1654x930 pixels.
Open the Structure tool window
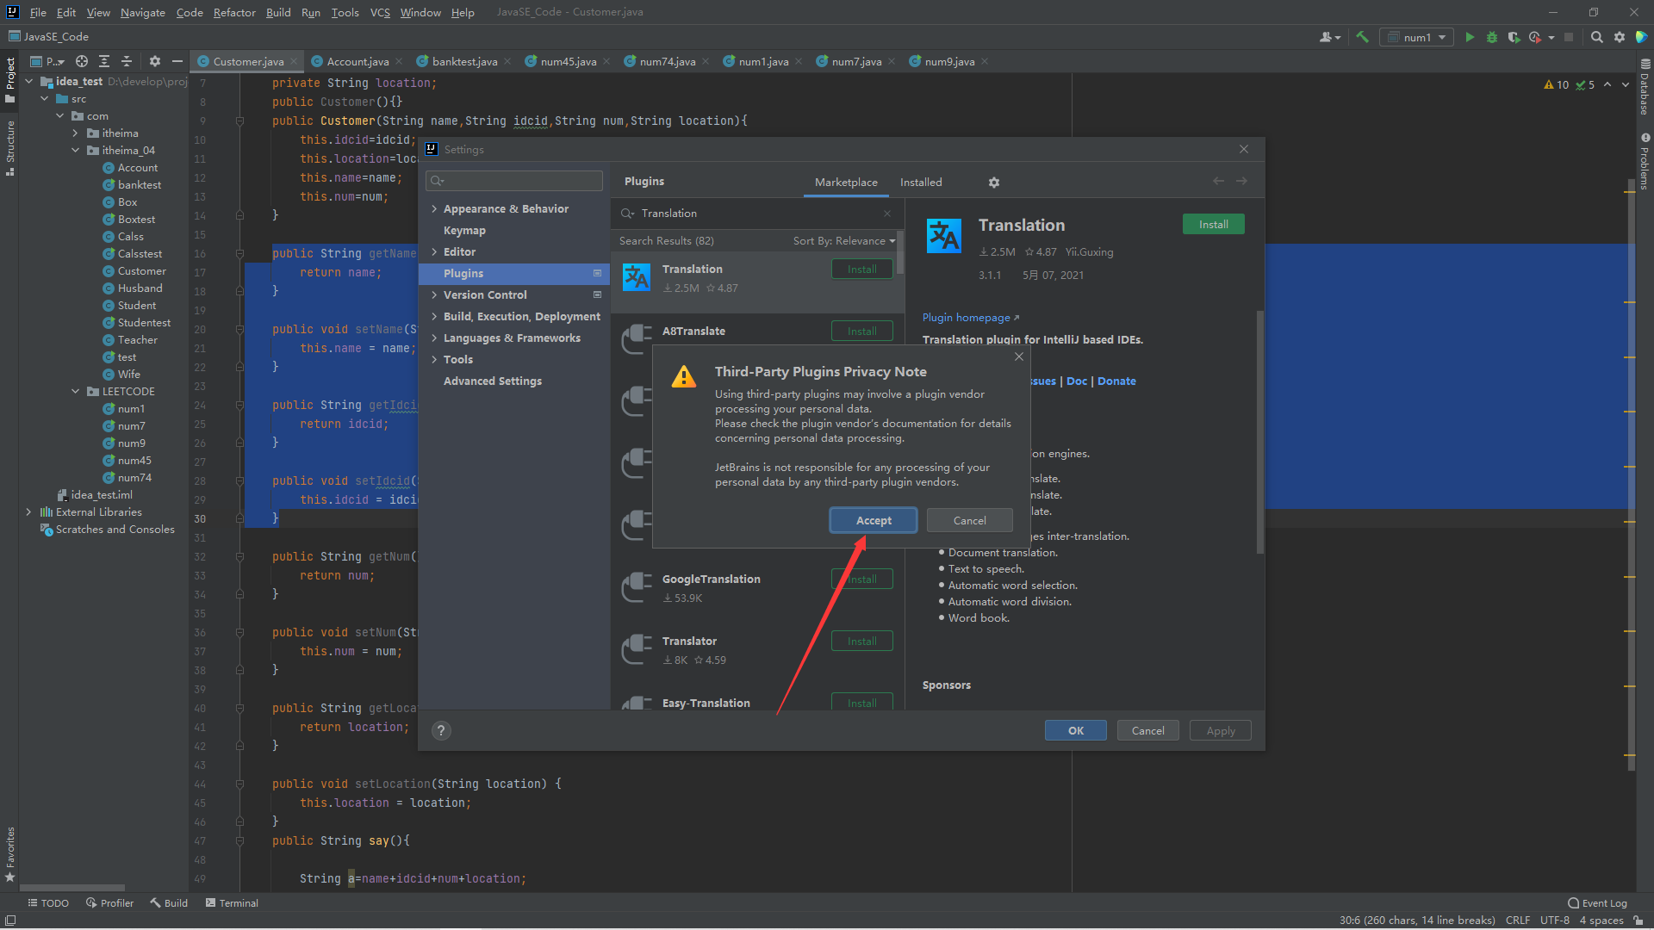tap(10, 147)
